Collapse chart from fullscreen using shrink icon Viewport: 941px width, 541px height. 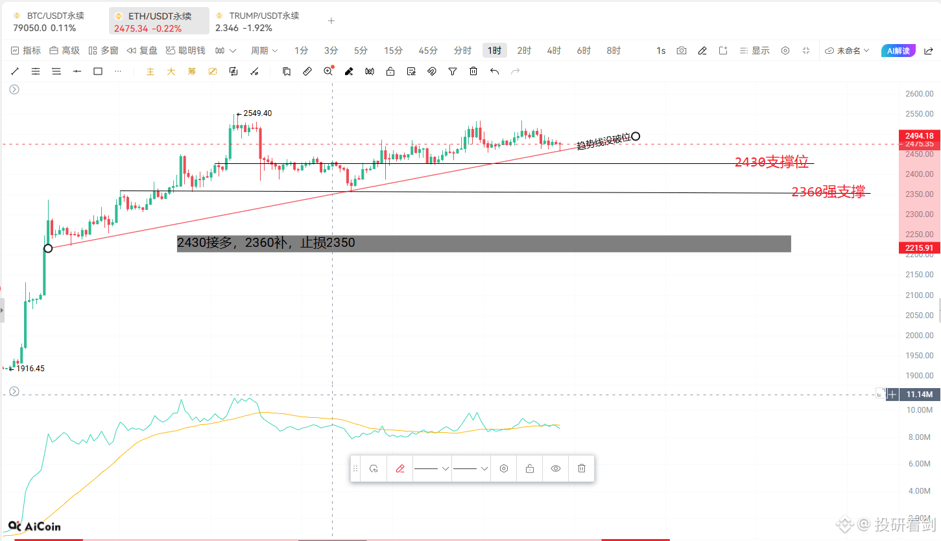[x=806, y=51]
